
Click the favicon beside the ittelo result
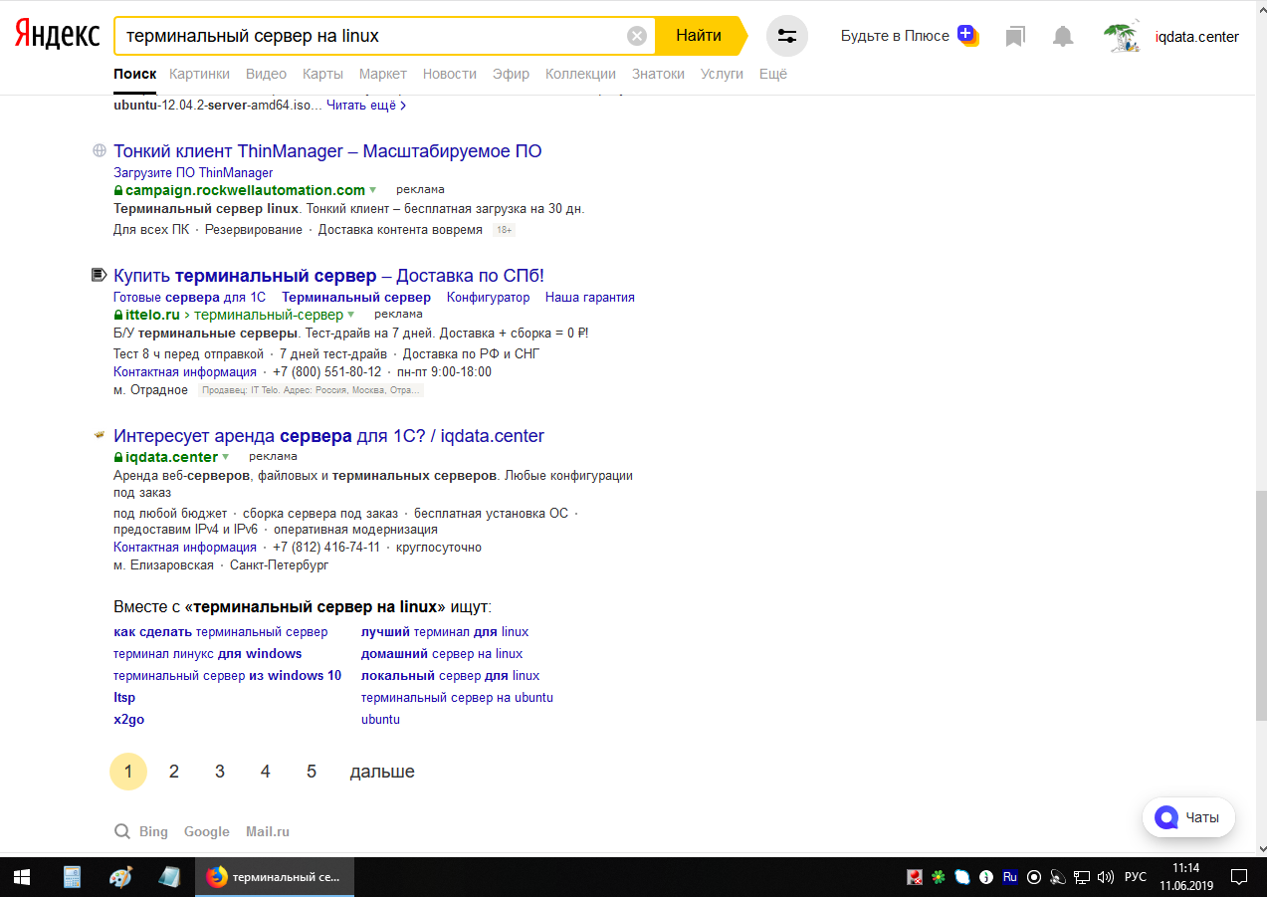(x=99, y=275)
